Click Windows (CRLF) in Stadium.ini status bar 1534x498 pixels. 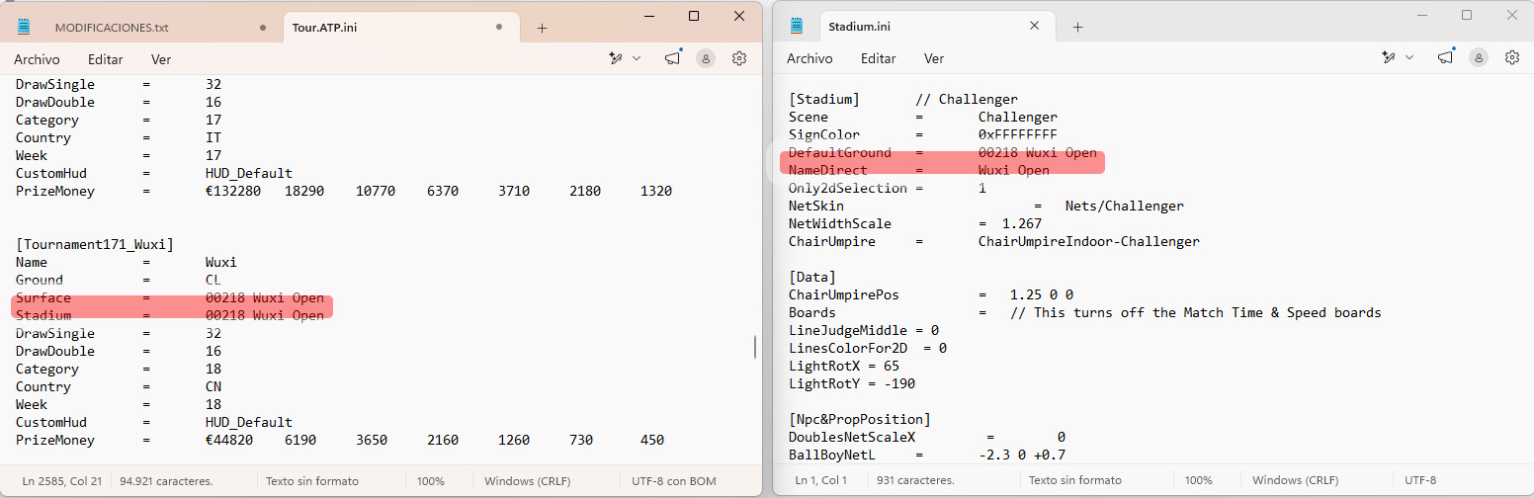pyautogui.click(x=1294, y=481)
